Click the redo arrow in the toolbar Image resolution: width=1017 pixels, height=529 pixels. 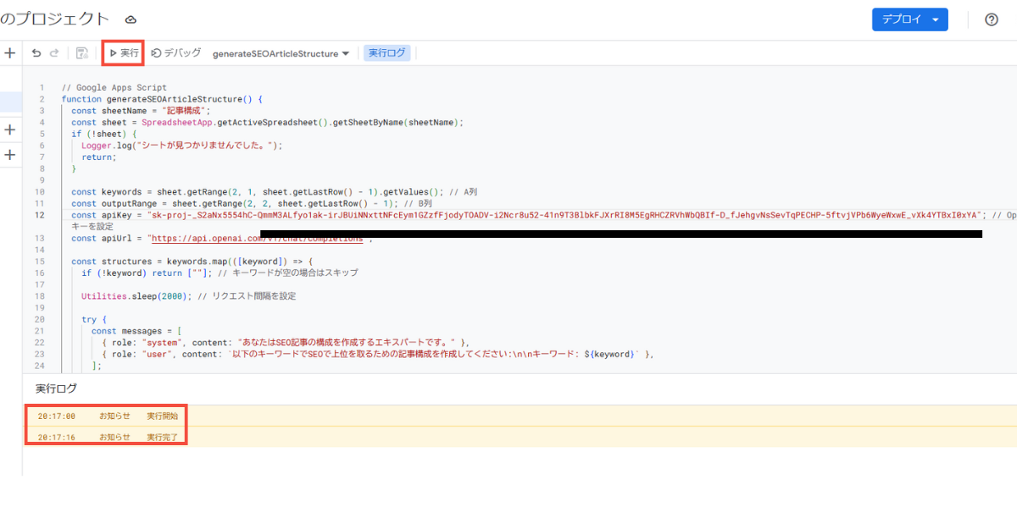55,53
